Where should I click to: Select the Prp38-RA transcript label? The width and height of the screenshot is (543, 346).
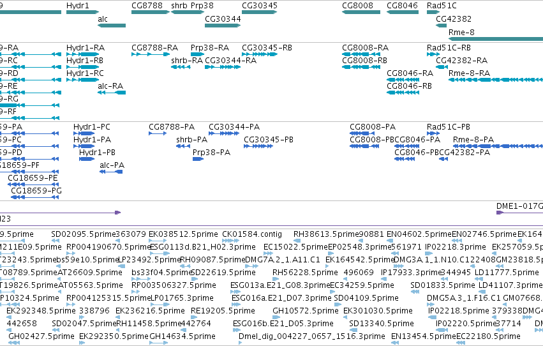point(209,47)
